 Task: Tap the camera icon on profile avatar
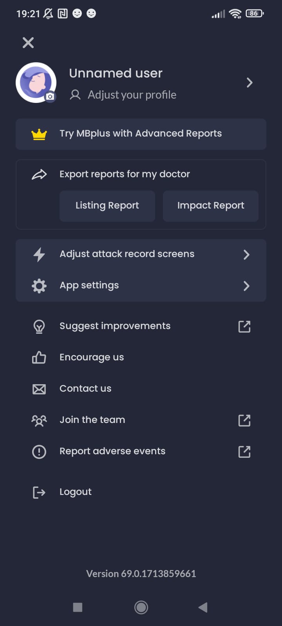click(50, 97)
